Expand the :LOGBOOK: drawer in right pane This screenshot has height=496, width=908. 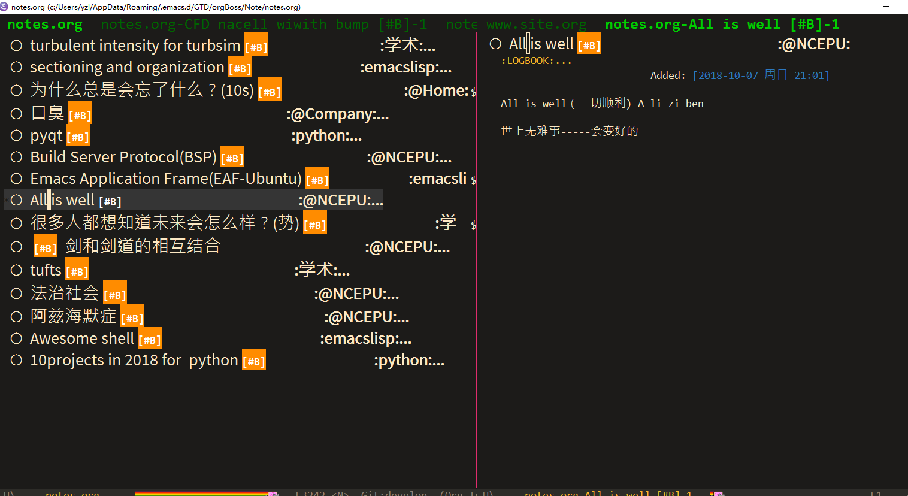pyautogui.click(x=536, y=61)
